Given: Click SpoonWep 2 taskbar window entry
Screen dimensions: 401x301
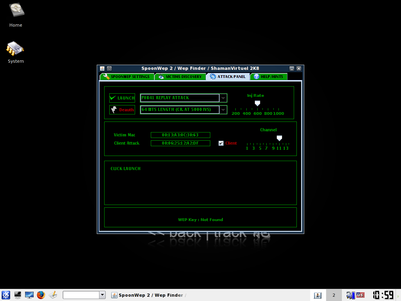Looking at the screenshot, I should 149,295.
